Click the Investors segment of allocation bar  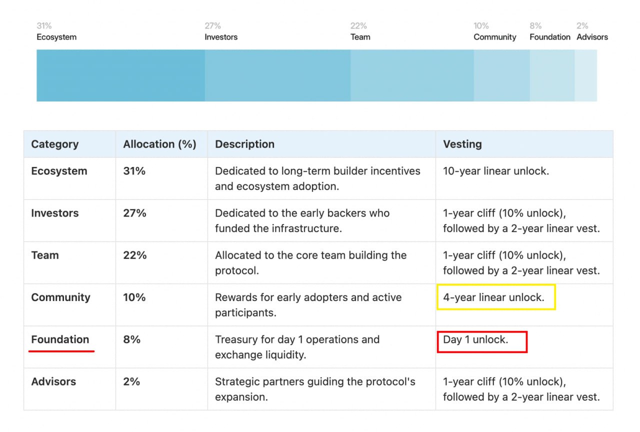click(277, 75)
